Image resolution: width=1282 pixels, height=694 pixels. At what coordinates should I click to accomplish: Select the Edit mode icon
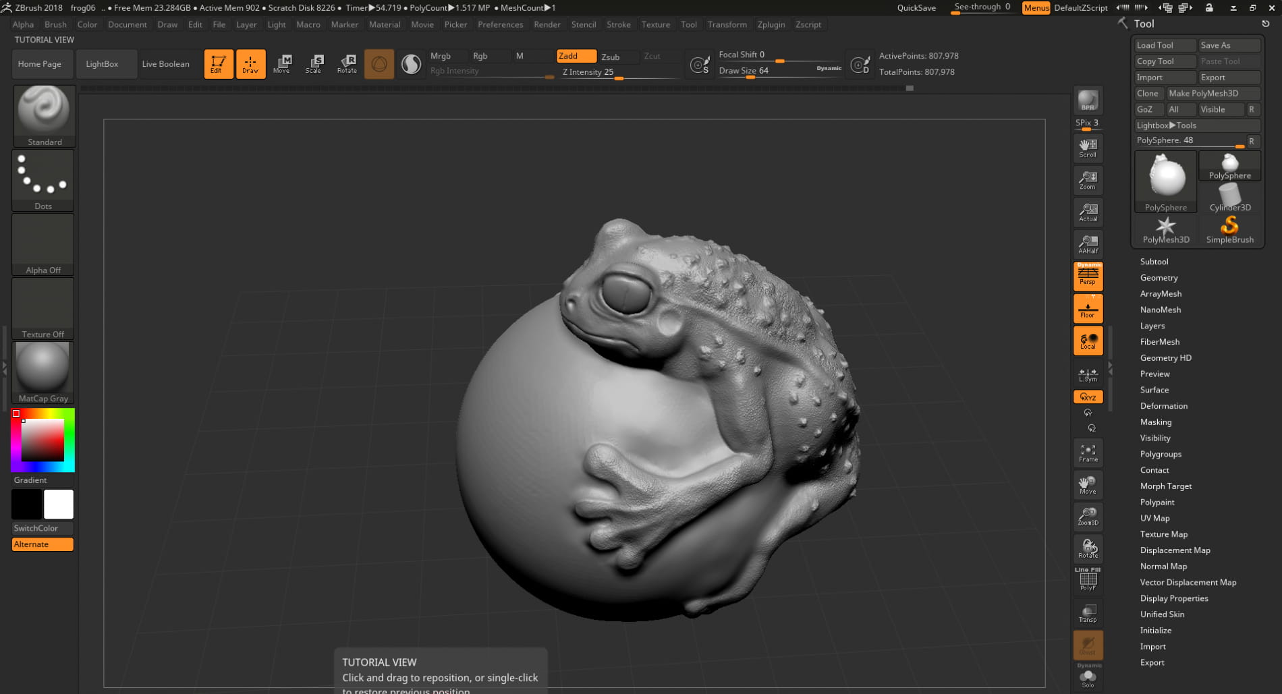pyautogui.click(x=219, y=64)
